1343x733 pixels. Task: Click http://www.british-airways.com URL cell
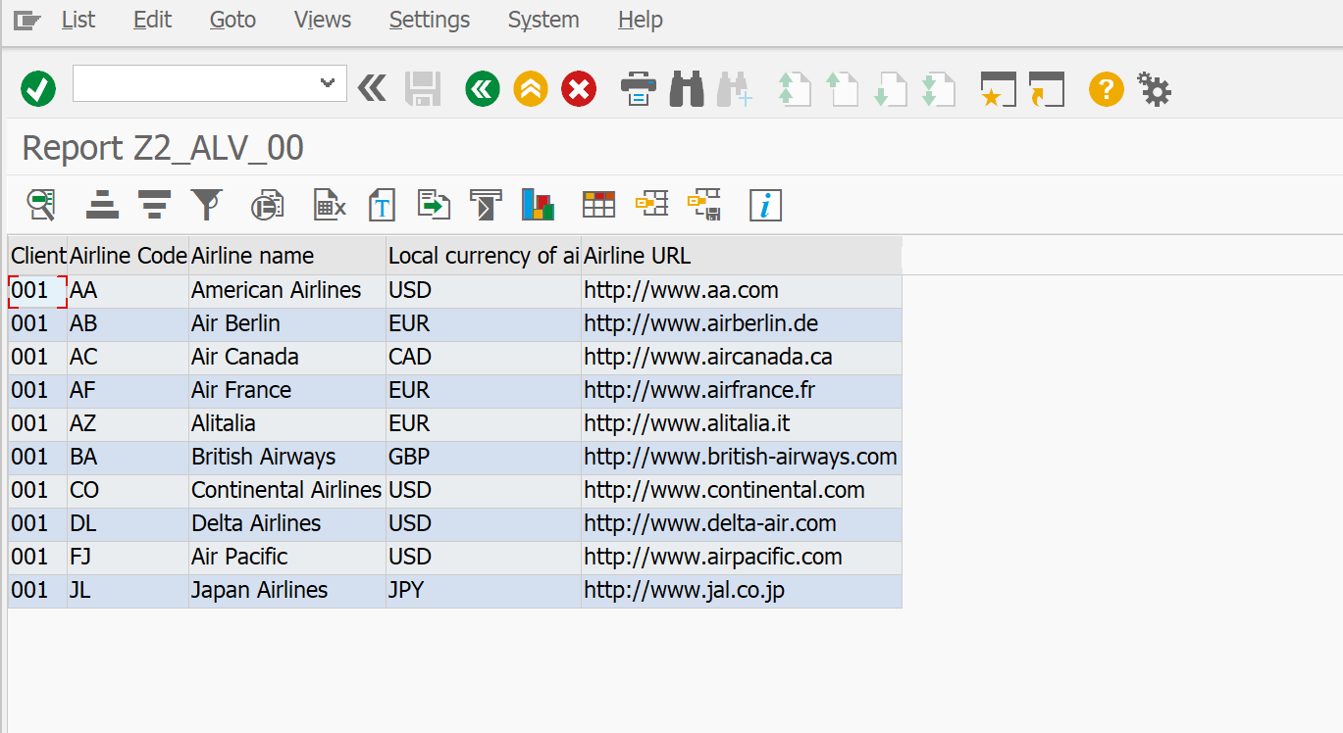click(742, 458)
